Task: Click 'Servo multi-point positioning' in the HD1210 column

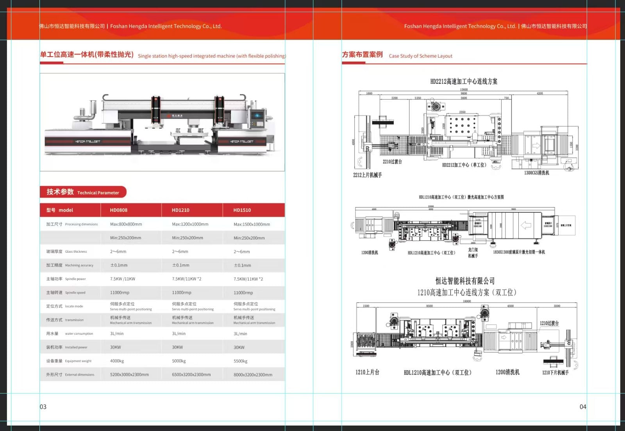Action: coord(193,309)
